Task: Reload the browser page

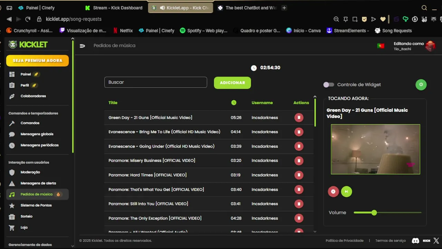Action: point(28,19)
